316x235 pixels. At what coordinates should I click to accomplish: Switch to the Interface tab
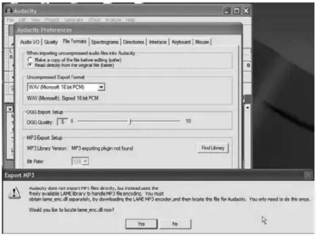[157, 42]
